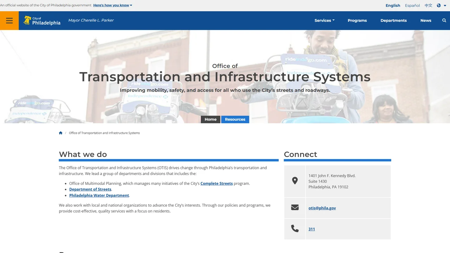Switch language to Español
This screenshot has height=253, width=450.
(412, 5)
